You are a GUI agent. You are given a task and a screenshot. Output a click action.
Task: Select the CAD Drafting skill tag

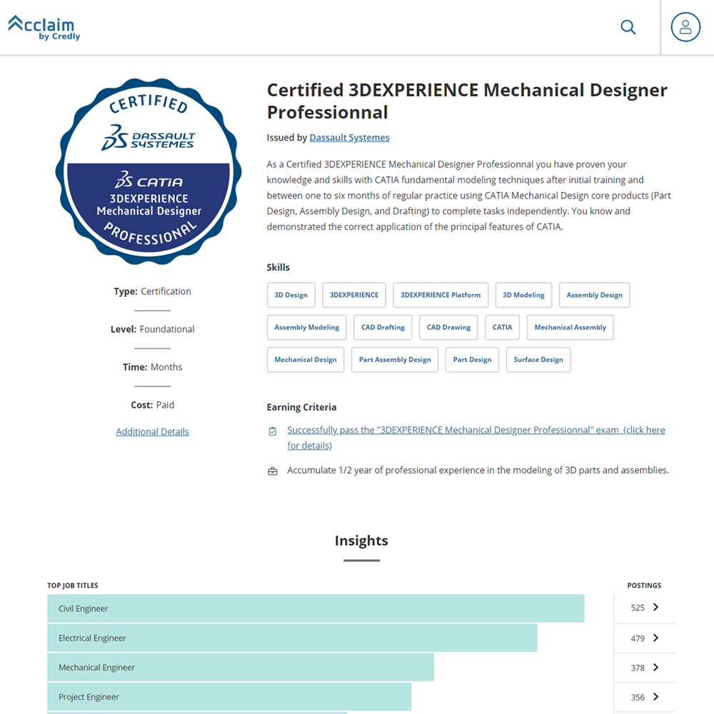(383, 328)
